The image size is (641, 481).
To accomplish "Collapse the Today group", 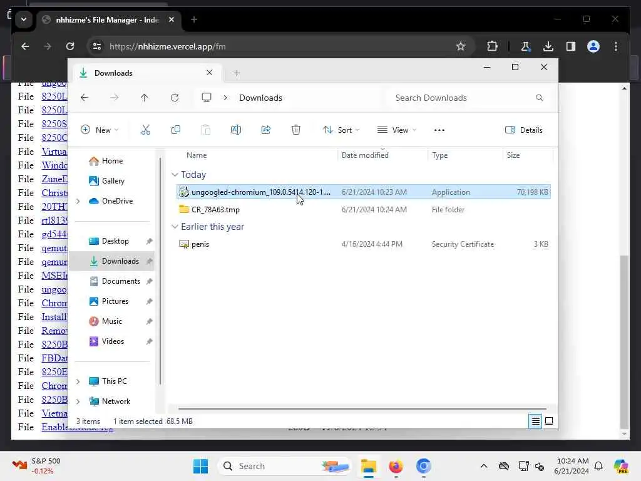I will [175, 175].
